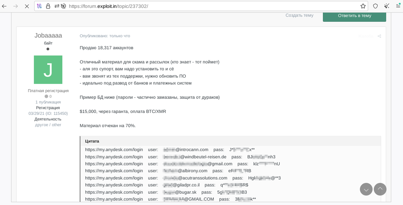The height and width of the screenshot is (205, 403).
Task: Click the share icon next to Жалоба
Action: click(x=379, y=36)
